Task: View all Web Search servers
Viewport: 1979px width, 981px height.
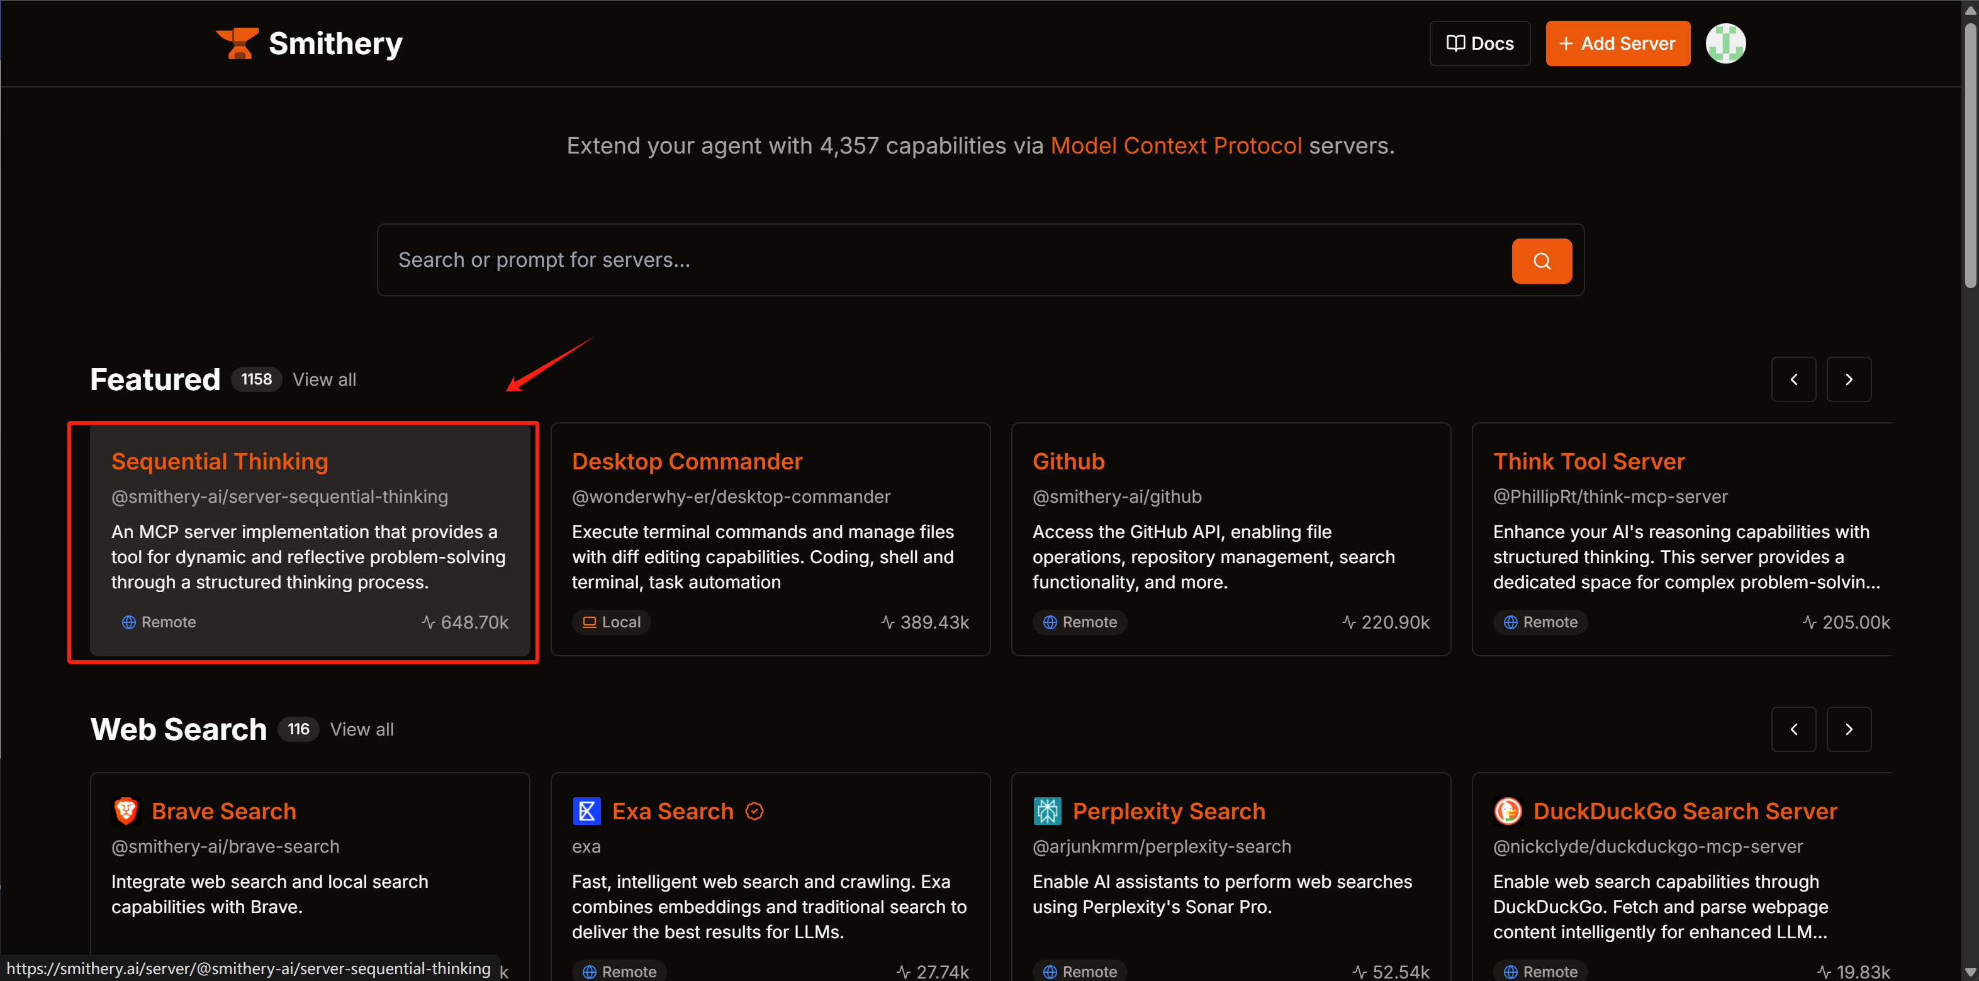Action: click(362, 729)
